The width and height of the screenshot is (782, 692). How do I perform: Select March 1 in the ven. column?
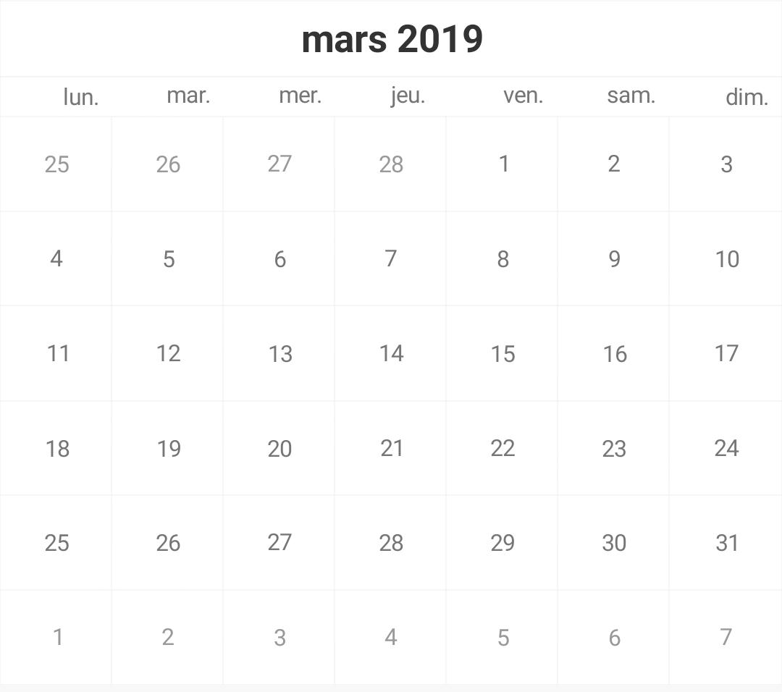[503, 164]
